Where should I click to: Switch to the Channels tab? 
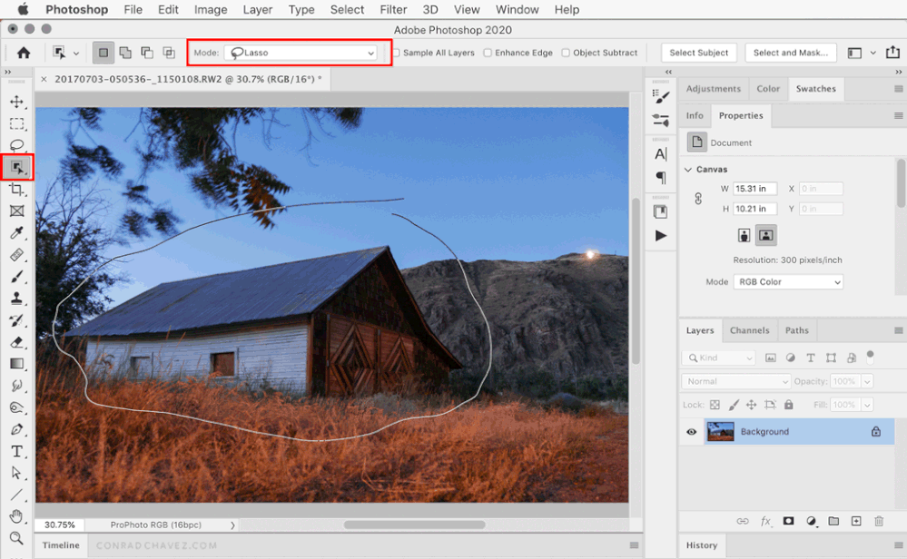(750, 330)
